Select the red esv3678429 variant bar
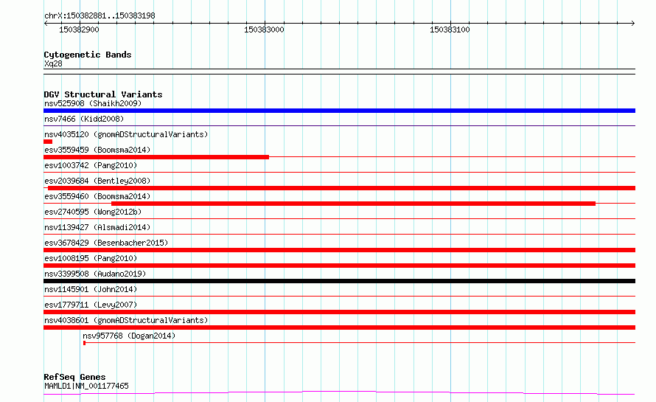The width and height of the screenshot is (656, 402). pyautogui.click(x=339, y=250)
